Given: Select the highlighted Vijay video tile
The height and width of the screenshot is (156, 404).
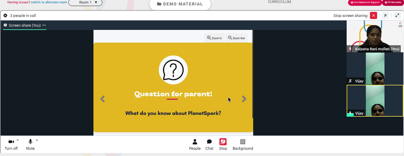Looking at the screenshot, I should 375,101.
